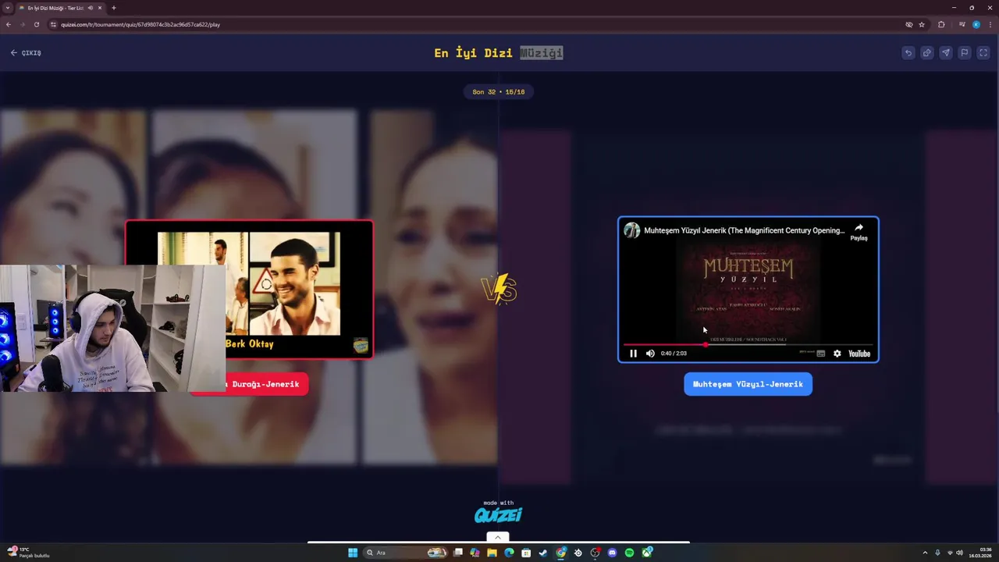The image size is (999, 562).
Task: Open the tab search dropdown arrow
Action: [x=8, y=8]
